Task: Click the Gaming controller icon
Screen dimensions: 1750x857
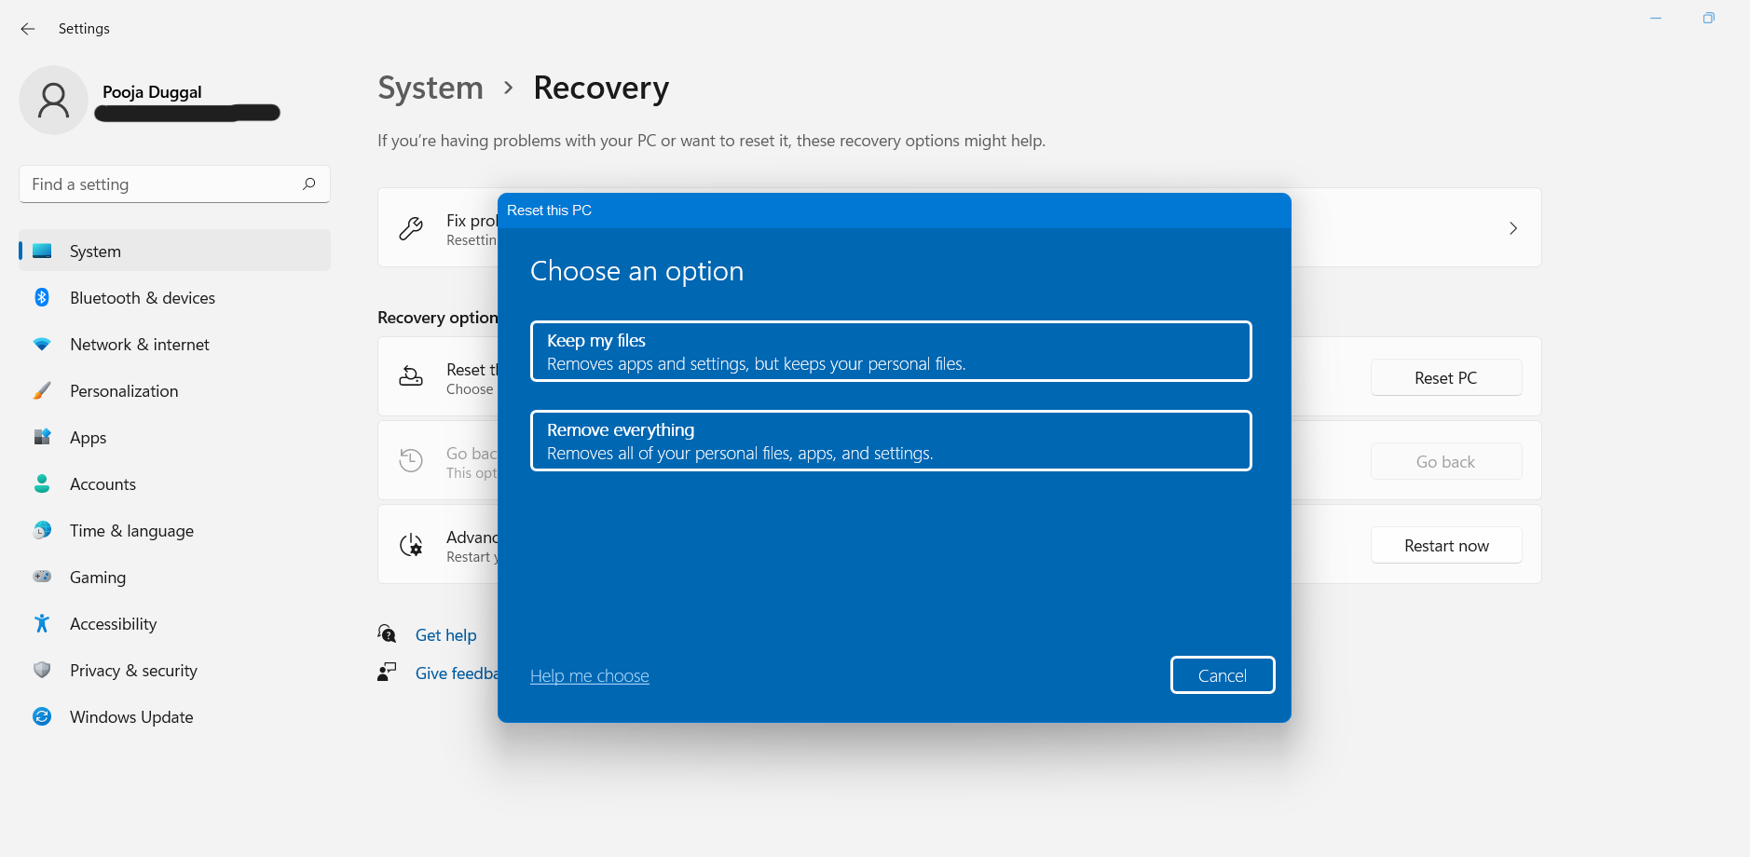Action: [42, 577]
